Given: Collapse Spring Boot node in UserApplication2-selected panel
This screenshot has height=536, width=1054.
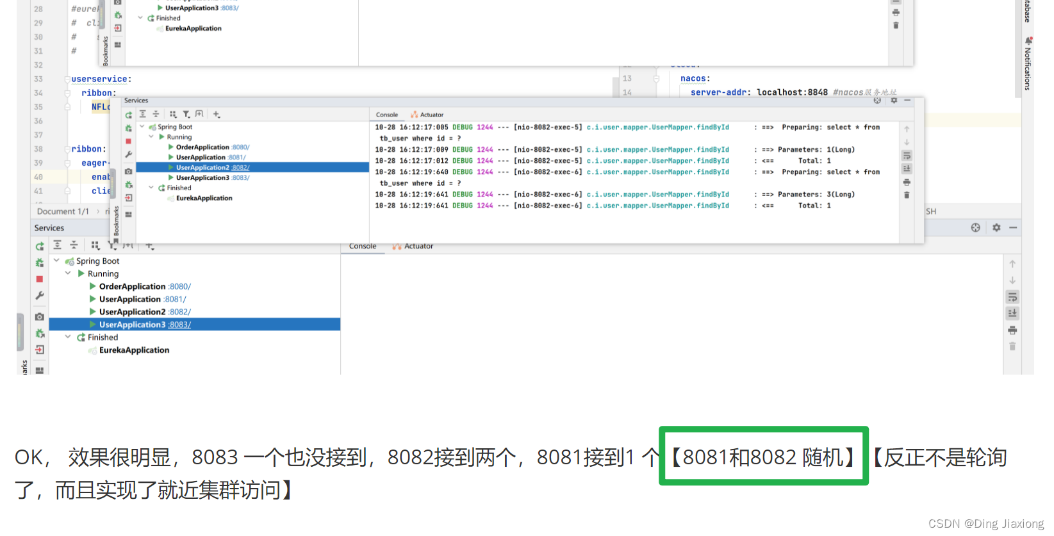Looking at the screenshot, I should 142,127.
